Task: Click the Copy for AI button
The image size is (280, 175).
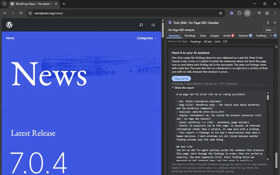Action: [x=181, y=78]
